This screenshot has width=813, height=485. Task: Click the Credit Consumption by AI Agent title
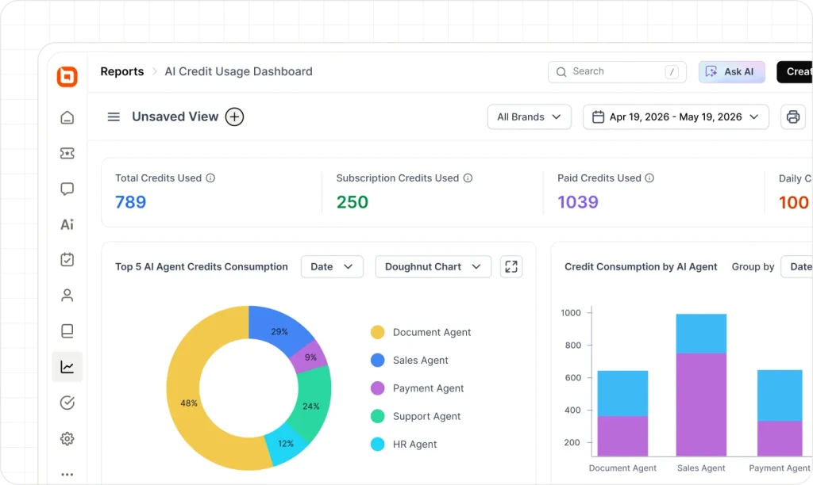pos(641,266)
